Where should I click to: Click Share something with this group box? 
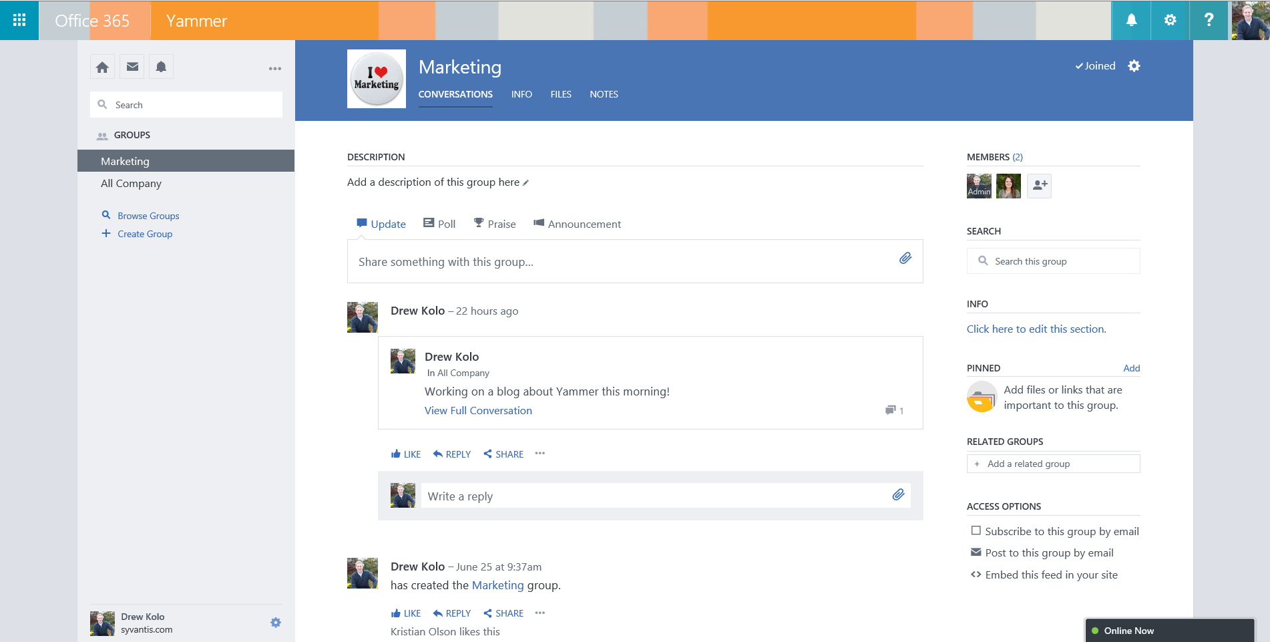[x=635, y=261]
